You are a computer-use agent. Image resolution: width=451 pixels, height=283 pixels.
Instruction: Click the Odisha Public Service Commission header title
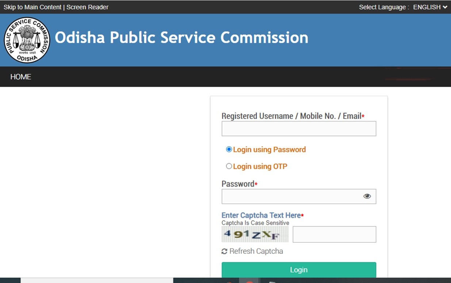point(181,38)
